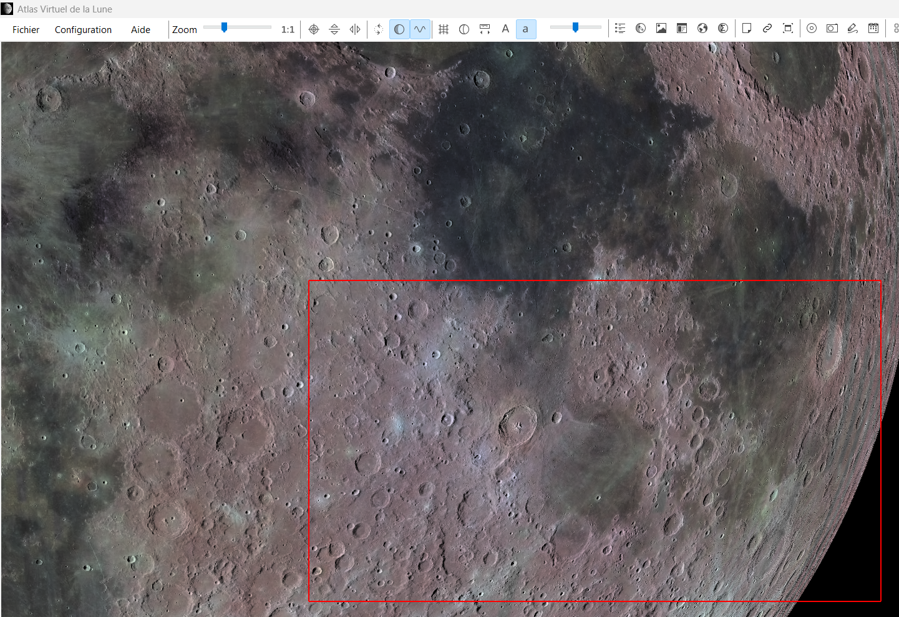This screenshot has height=617, width=899.
Task: Flip the view vertically (north-south mirror icon)
Action: tap(334, 29)
